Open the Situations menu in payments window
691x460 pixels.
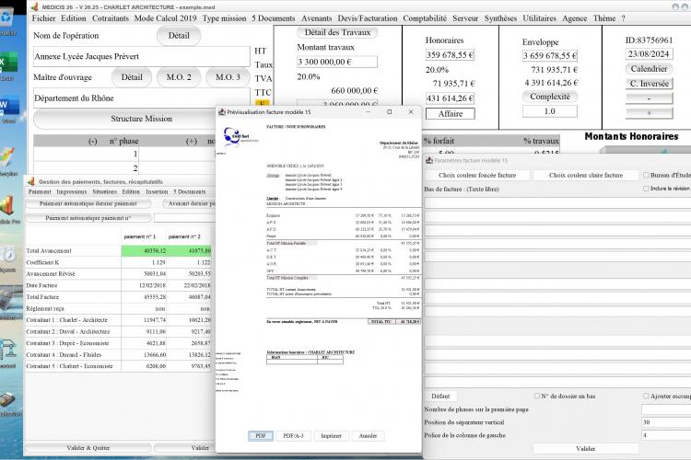tap(104, 192)
